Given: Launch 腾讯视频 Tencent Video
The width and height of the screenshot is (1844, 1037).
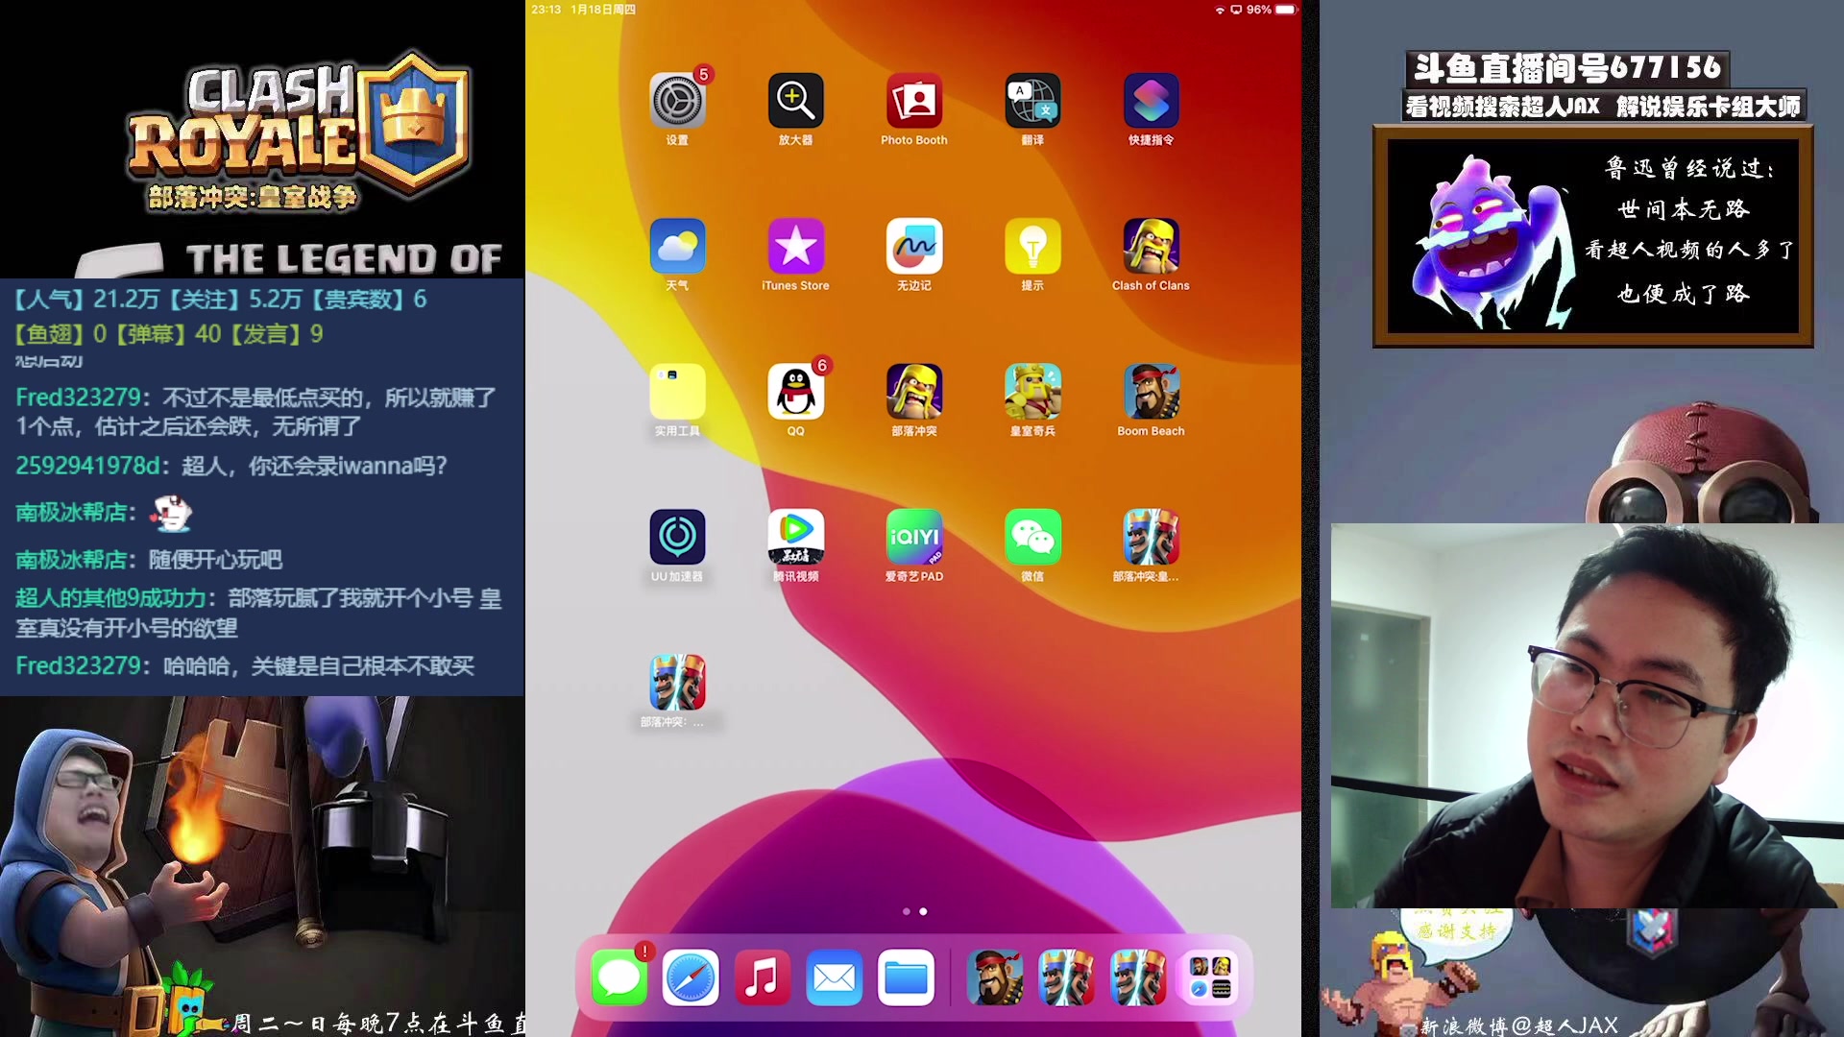Looking at the screenshot, I should pyautogui.click(x=795, y=538).
